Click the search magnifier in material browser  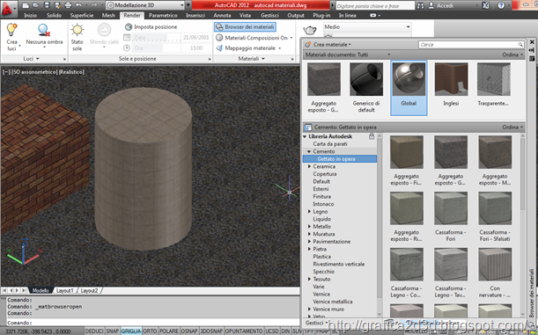tap(520, 45)
